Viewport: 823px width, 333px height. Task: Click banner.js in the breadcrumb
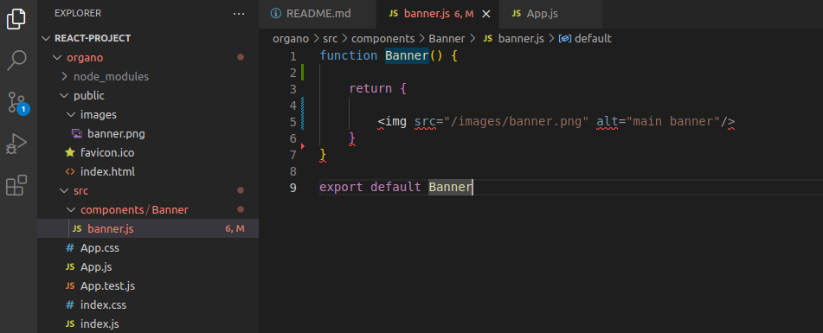[521, 38]
